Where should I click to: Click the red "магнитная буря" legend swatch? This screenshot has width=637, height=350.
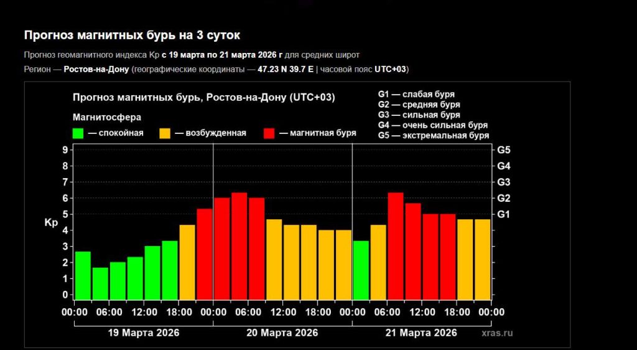coord(269,133)
